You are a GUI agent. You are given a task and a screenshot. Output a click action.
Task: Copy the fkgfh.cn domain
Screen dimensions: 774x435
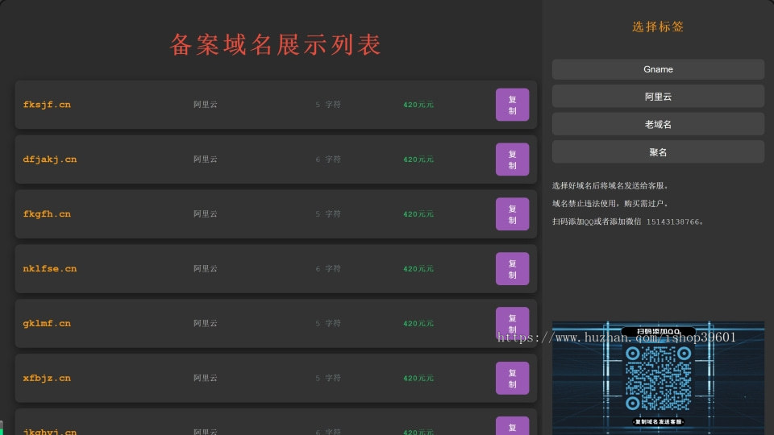[x=512, y=214]
